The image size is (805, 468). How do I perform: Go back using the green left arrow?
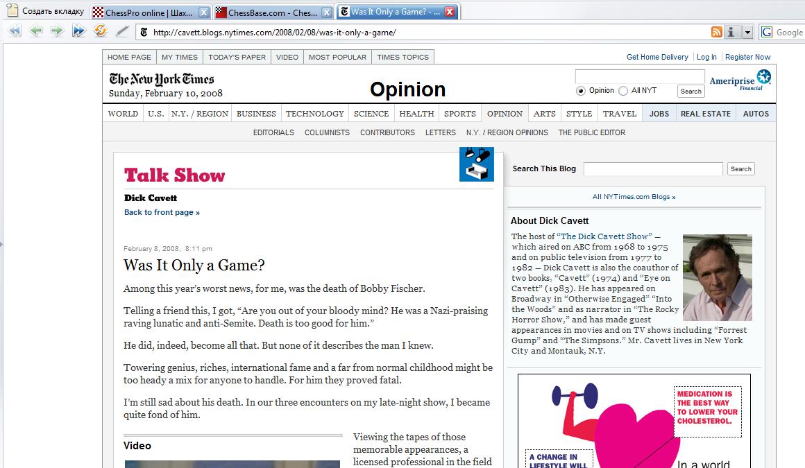coord(36,31)
